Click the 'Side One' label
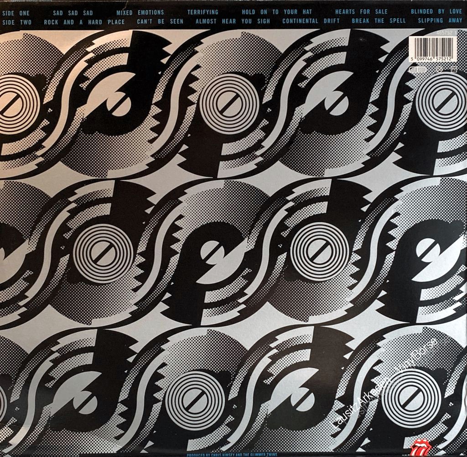The height and width of the screenshot is (457, 467). [x=16, y=12]
